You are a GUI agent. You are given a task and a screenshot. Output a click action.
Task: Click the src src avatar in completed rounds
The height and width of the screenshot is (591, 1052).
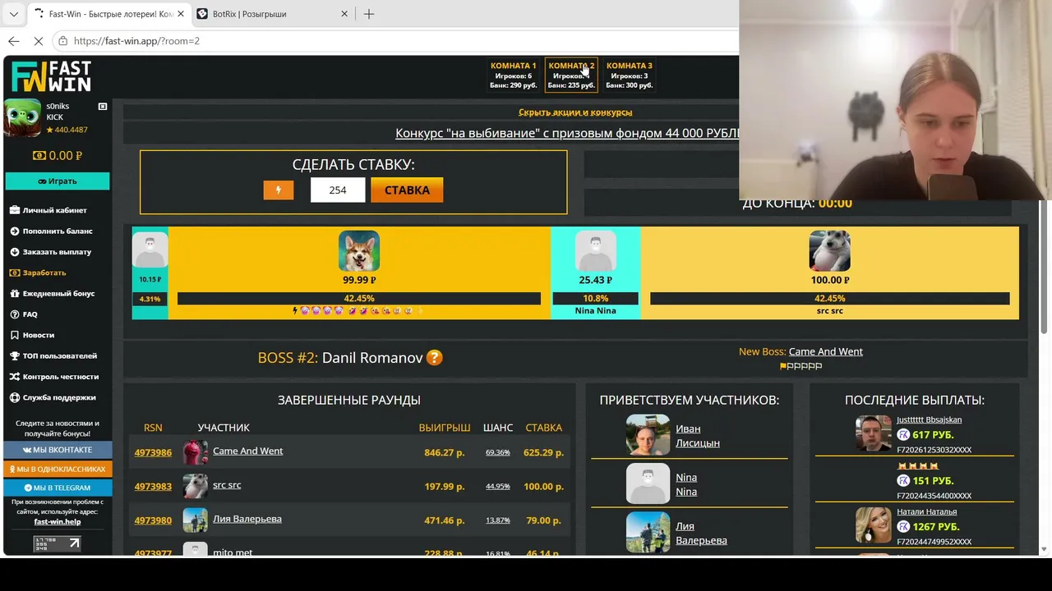point(195,486)
